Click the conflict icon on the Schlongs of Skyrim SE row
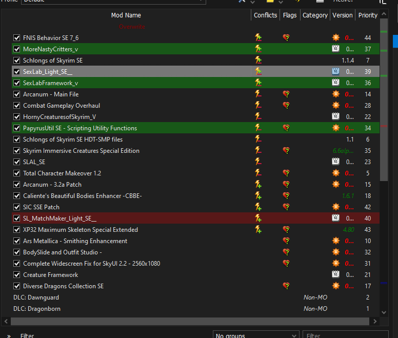 click(258, 60)
